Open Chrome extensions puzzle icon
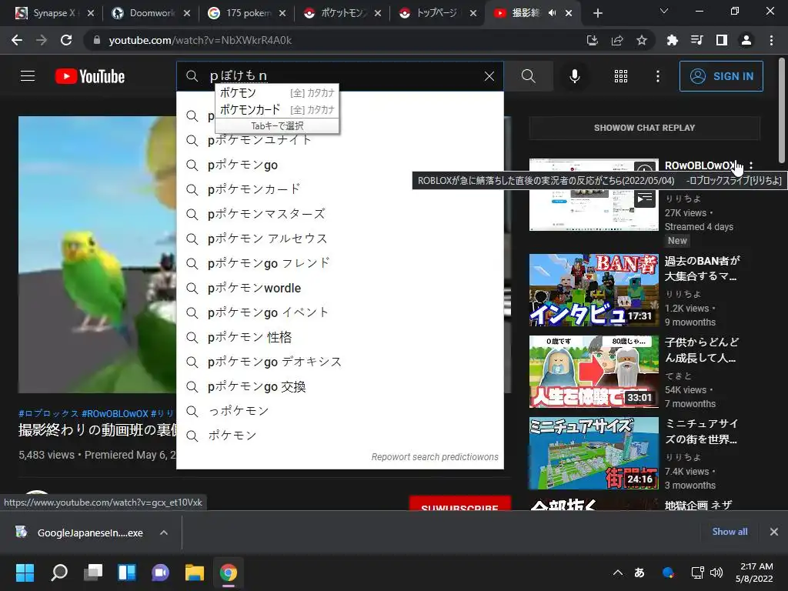Screen dimensions: 788x591 [672, 40]
